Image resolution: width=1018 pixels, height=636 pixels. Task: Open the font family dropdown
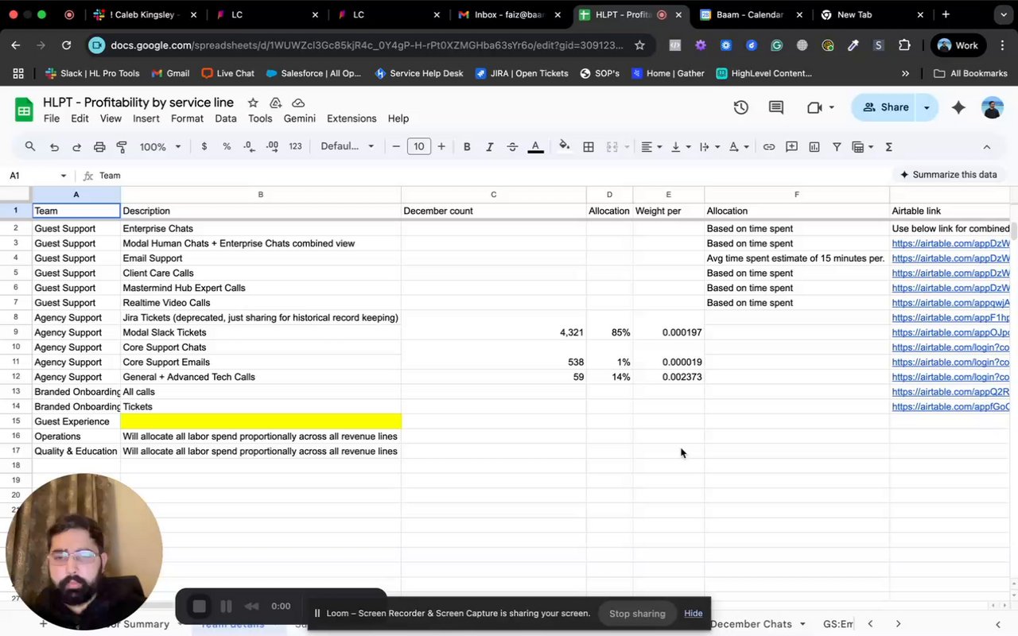347,146
